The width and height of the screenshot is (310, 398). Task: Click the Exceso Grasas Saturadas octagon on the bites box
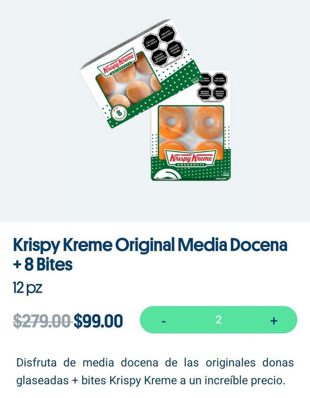(x=159, y=59)
